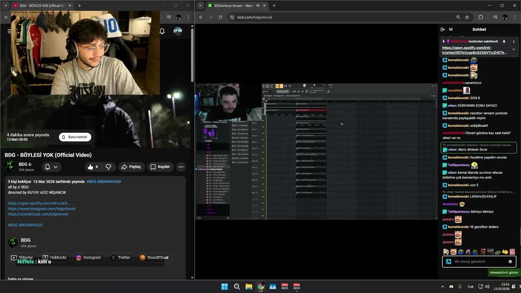Click the Bana hatırlat reminder button
The height and width of the screenshot is (293, 521).
pos(75,137)
